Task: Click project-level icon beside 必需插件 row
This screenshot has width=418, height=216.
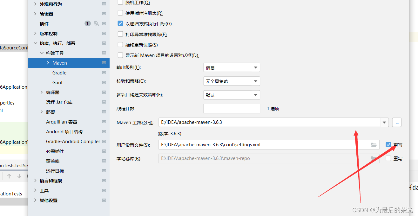Action: coord(104,151)
